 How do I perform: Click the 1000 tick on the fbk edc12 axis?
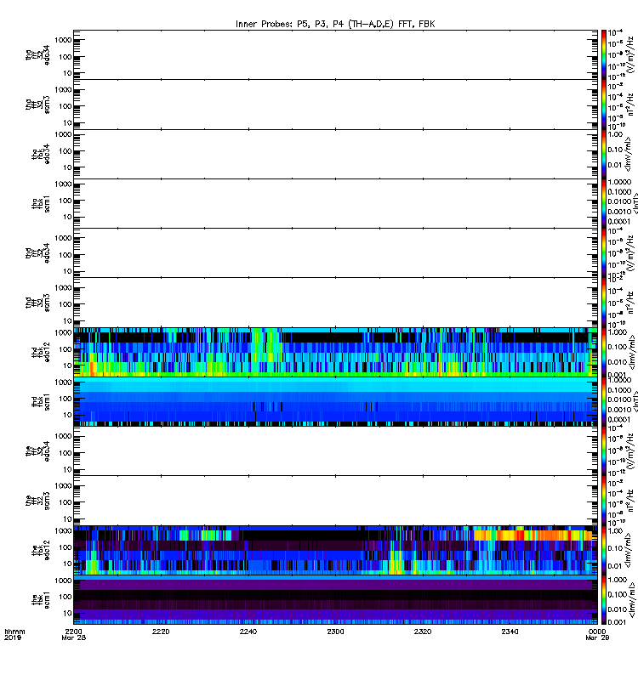coord(63,530)
